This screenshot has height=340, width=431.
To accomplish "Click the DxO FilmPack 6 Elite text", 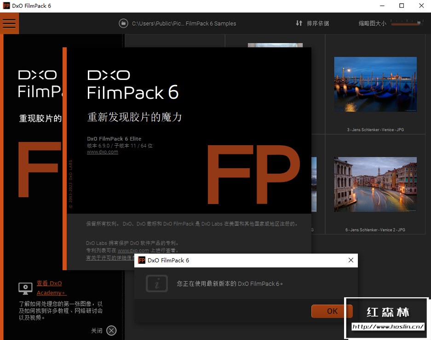I will (x=114, y=139).
